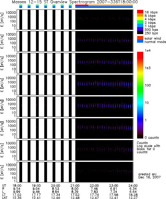166x199 pixels.
Task: Click the LT value '18.28'
Action: click(x=133, y=195)
